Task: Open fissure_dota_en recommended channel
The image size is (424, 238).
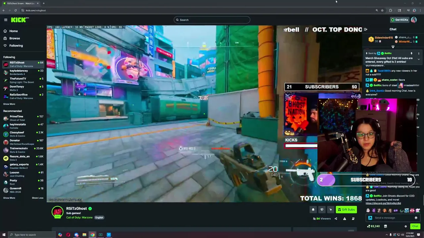Action: click(23, 158)
